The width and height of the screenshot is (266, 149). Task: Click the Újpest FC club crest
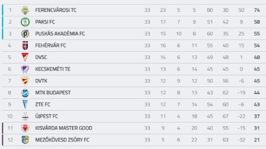[25, 116]
